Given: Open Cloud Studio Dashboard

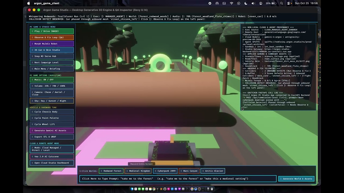Looking at the screenshot, I should point(52,163).
